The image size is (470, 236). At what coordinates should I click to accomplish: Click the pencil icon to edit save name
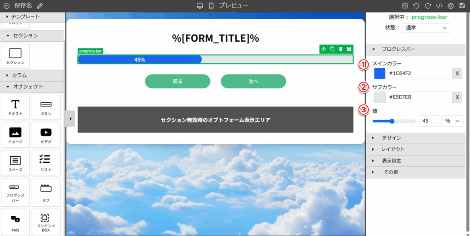tap(40, 6)
